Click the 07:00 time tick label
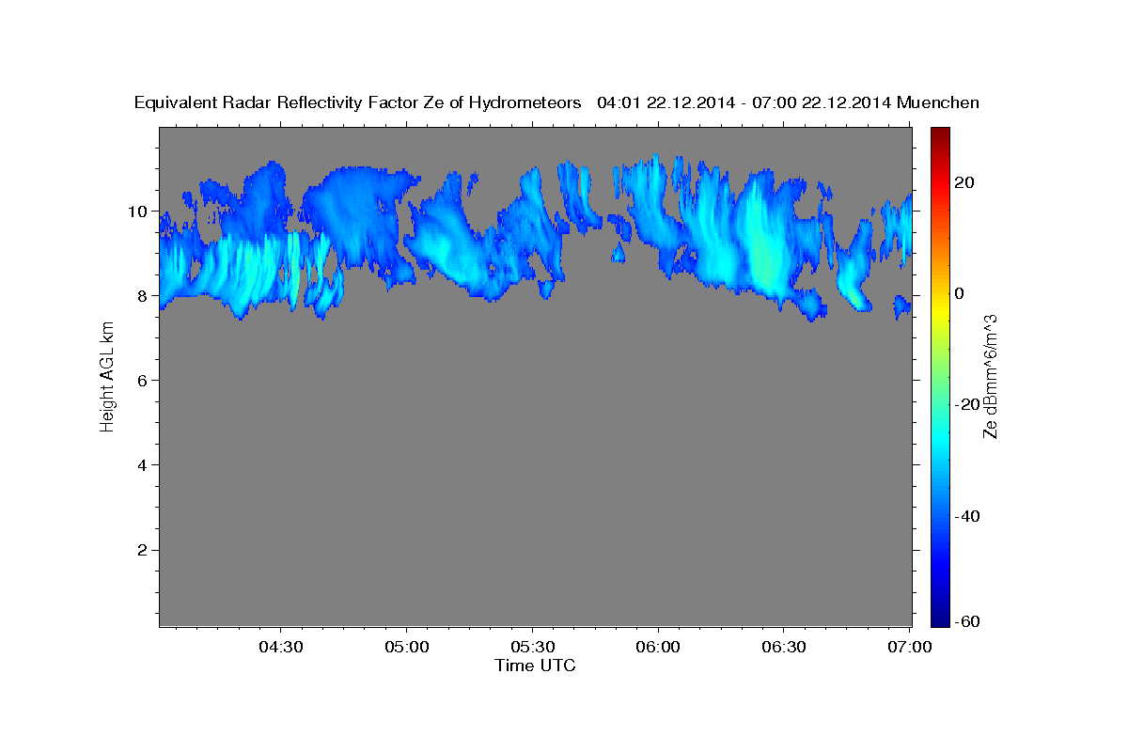 pyautogui.click(x=910, y=648)
